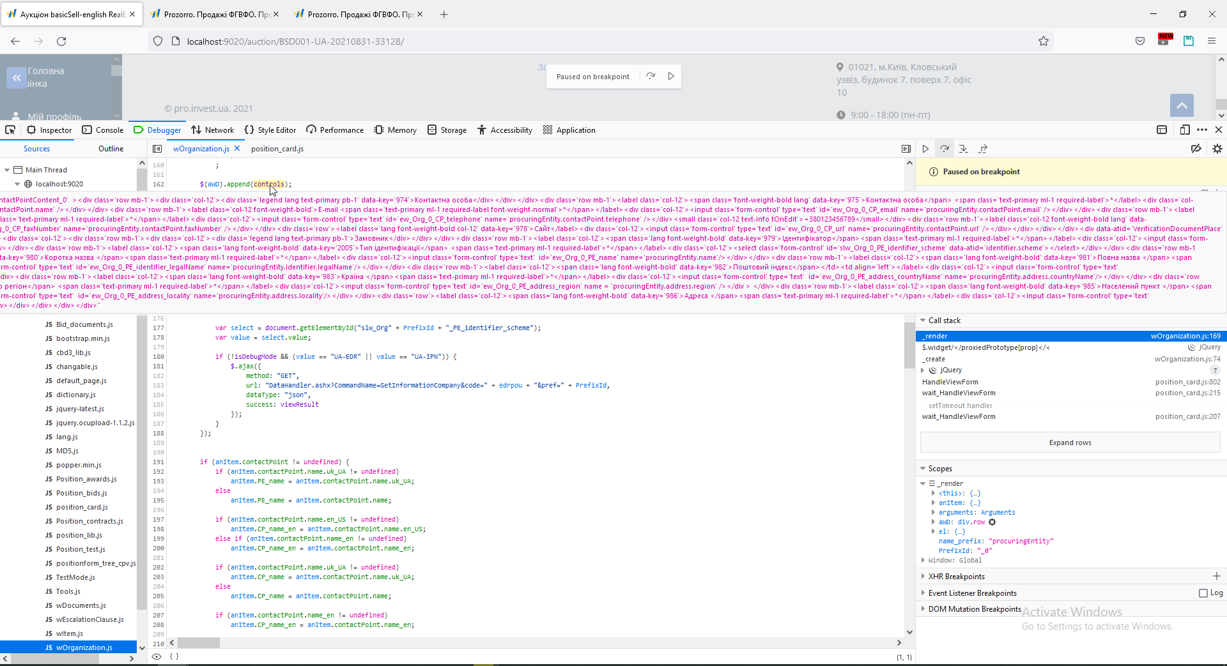Collapse the Scopes section

[923, 469]
